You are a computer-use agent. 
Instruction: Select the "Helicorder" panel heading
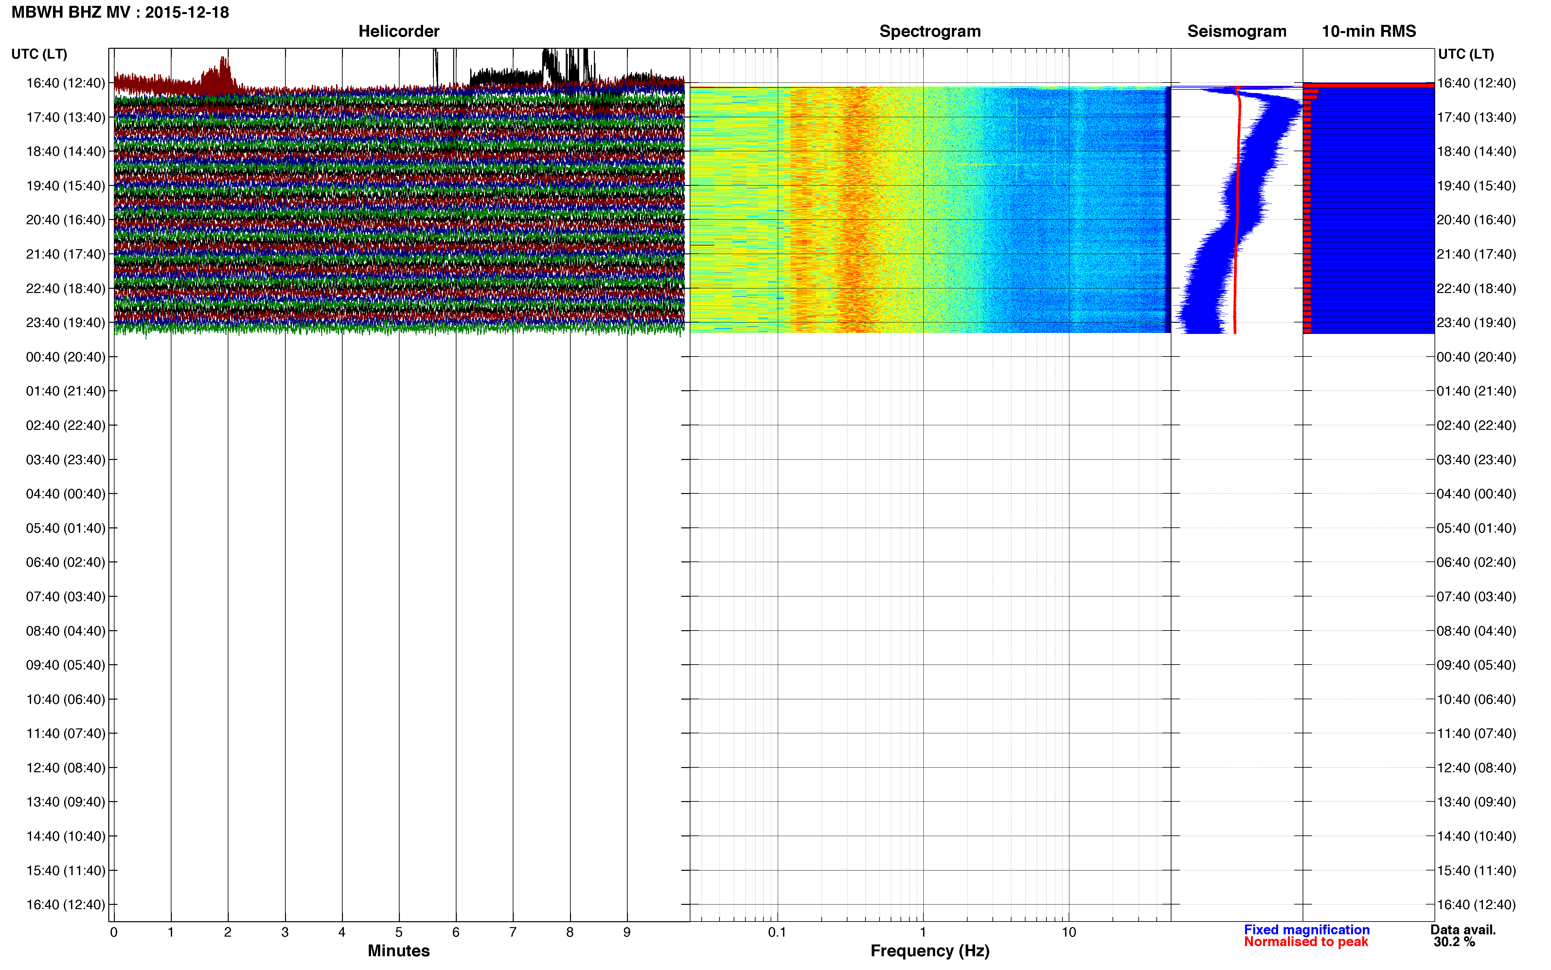coord(399,31)
